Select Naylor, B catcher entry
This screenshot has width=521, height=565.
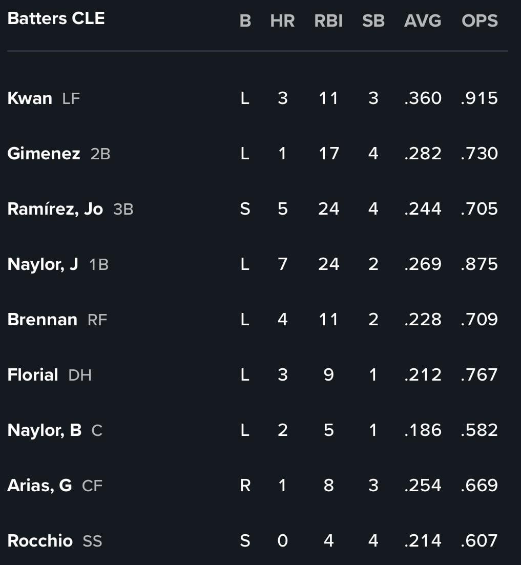tap(45, 430)
